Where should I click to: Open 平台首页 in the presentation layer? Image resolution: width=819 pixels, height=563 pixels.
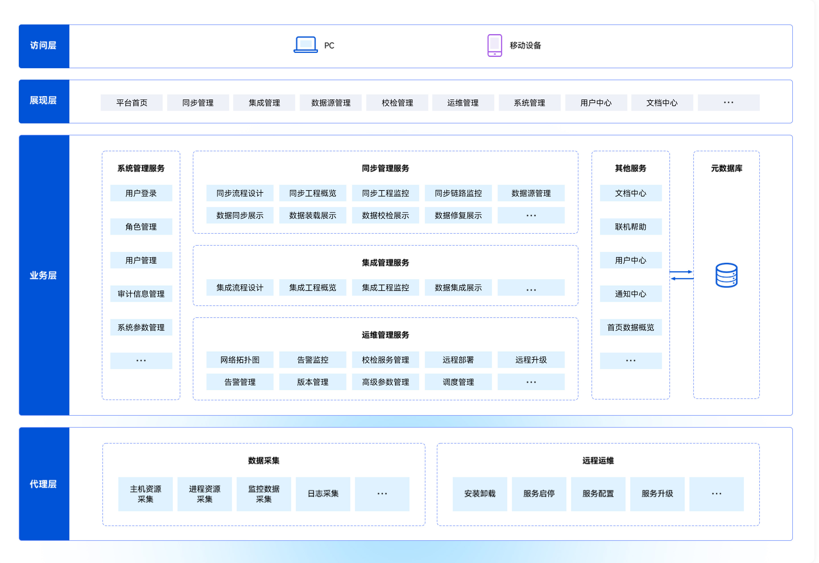pyautogui.click(x=132, y=103)
